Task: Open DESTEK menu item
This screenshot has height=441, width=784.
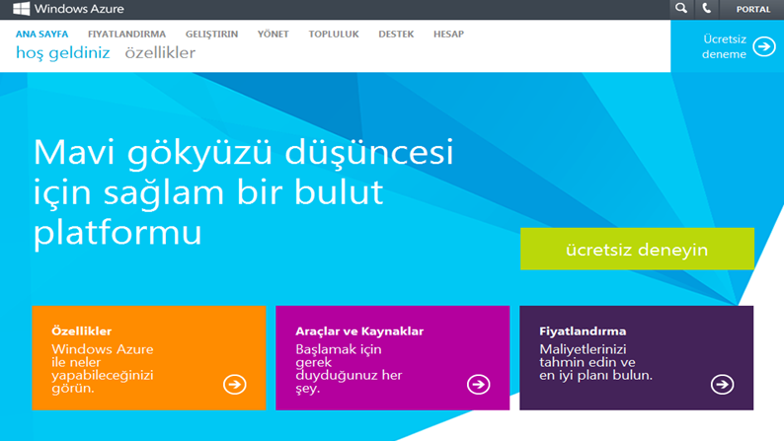Action: [x=396, y=34]
